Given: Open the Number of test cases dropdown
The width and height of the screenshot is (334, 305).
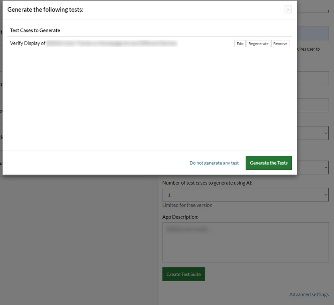Looking at the screenshot, I should (x=245, y=195).
